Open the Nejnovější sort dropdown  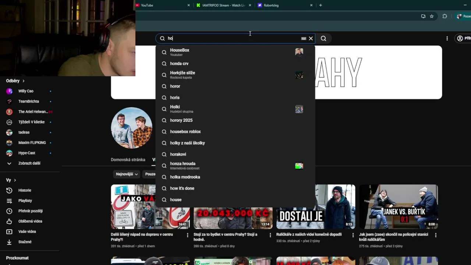point(127,174)
